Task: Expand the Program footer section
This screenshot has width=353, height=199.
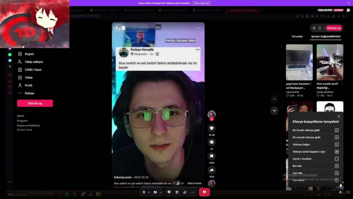Action: point(22,121)
